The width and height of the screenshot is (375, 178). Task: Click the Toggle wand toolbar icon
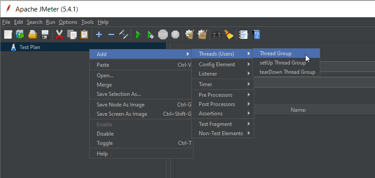124,35
